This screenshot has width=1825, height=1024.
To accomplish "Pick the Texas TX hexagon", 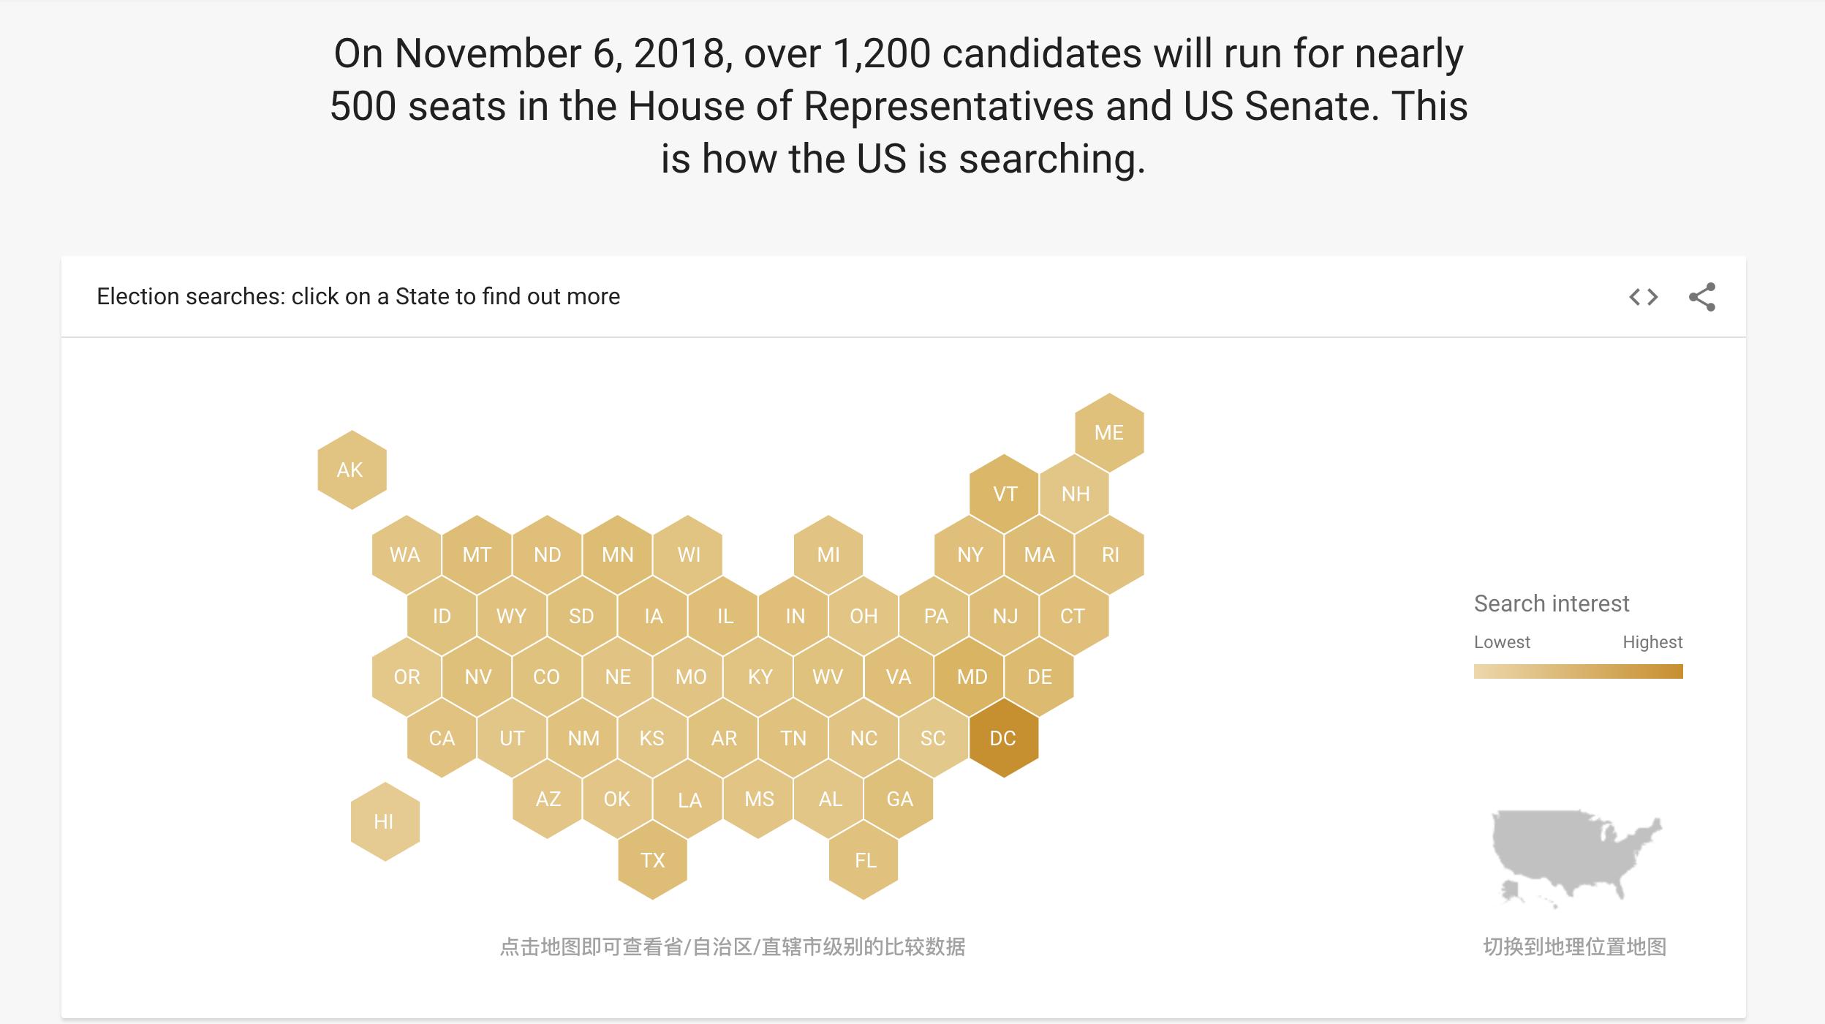I will pyautogui.click(x=653, y=860).
